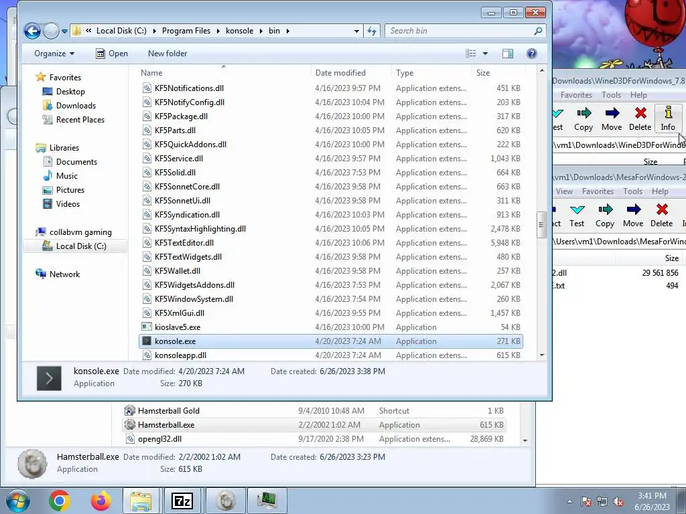The height and width of the screenshot is (514, 686).
Task: Select 'collabvm gaming' computer node
Action: (x=80, y=232)
